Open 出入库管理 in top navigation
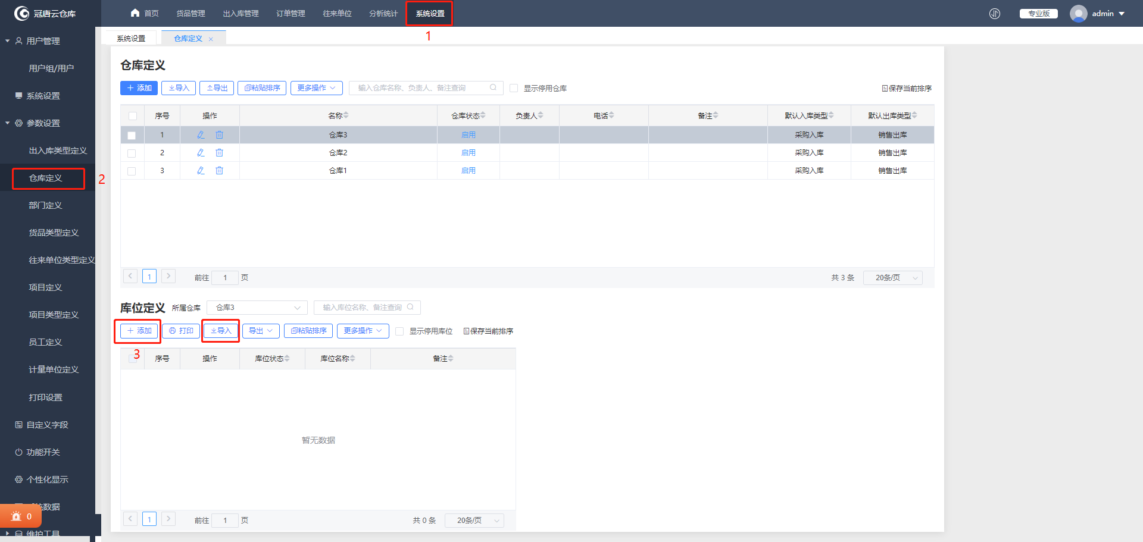This screenshot has height=542, width=1143. pyautogui.click(x=241, y=13)
